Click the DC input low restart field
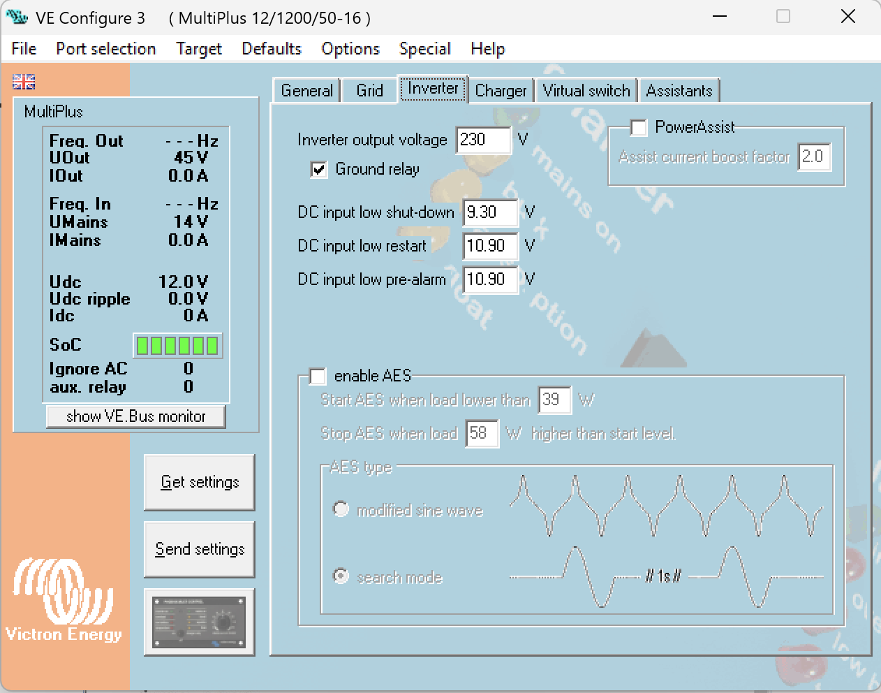 (491, 246)
